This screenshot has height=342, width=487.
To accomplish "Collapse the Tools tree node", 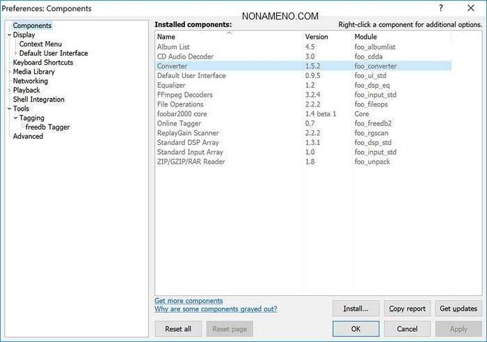I will pos(9,109).
